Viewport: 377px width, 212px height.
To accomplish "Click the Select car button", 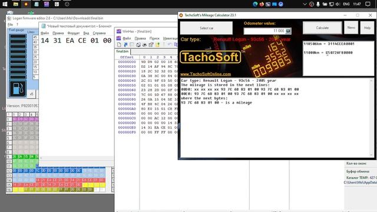I will tap(206, 28).
